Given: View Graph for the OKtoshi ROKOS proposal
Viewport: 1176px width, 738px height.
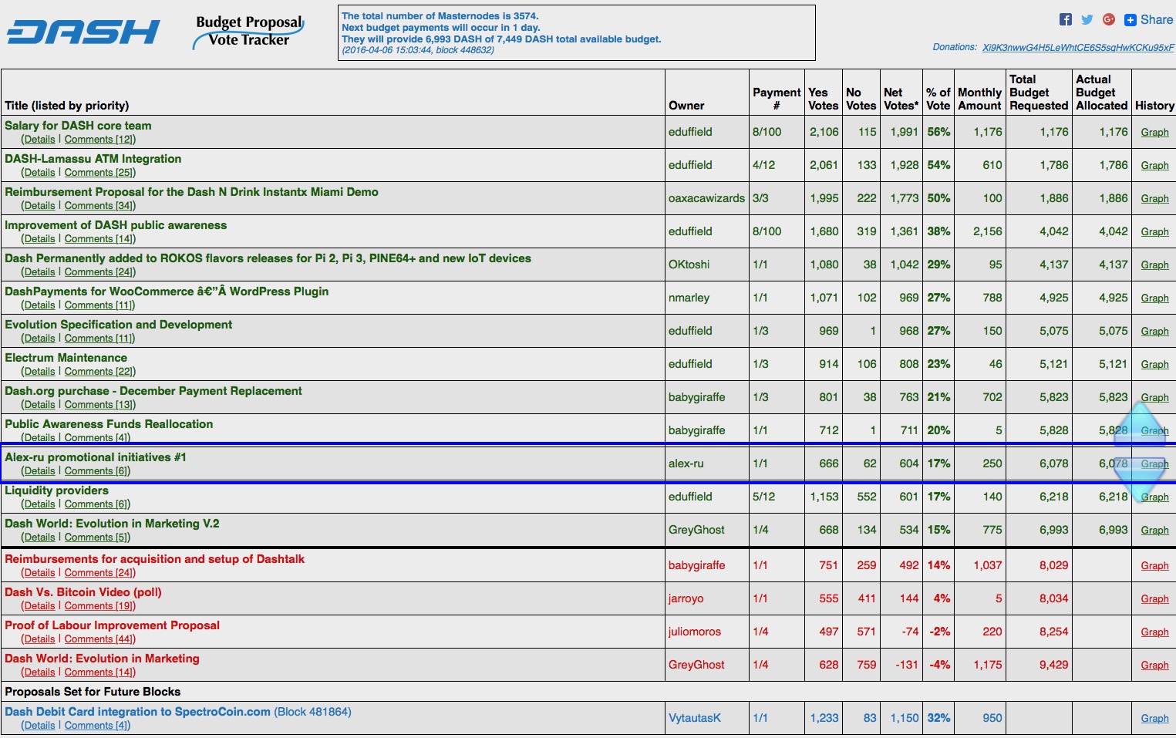Looking at the screenshot, I should pyautogui.click(x=1154, y=265).
